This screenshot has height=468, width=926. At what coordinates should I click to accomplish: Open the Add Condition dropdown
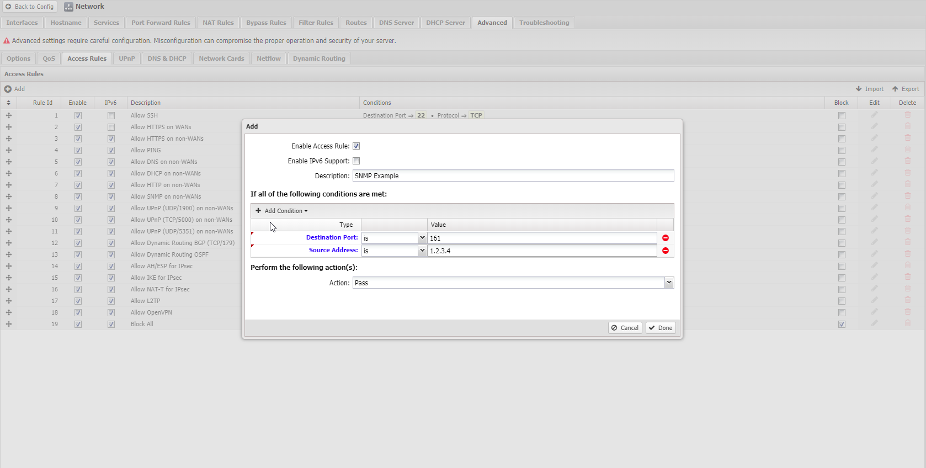click(x=282, y=211)
